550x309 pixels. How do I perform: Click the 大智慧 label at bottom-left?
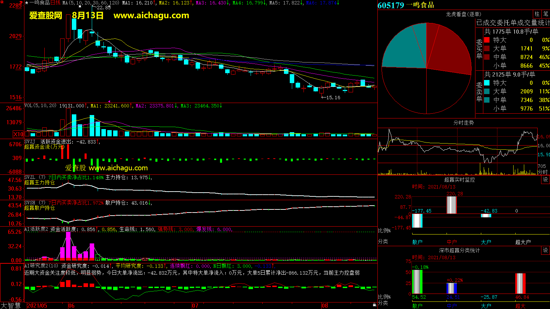[11, 305]
